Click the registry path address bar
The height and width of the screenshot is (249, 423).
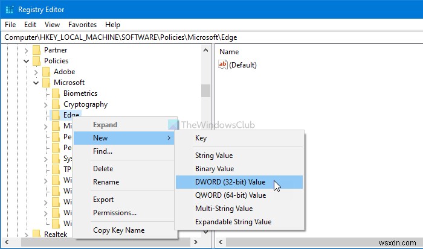pyautogui.click(x=211, y=37)
